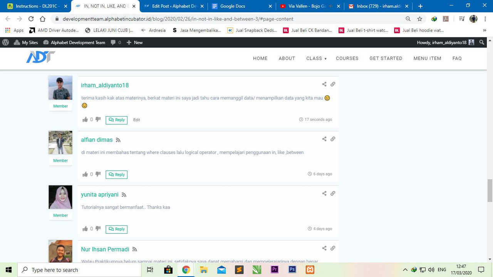
Task: Switch to Via Vallen YouTube tab
Action: (x=310, y=6)
